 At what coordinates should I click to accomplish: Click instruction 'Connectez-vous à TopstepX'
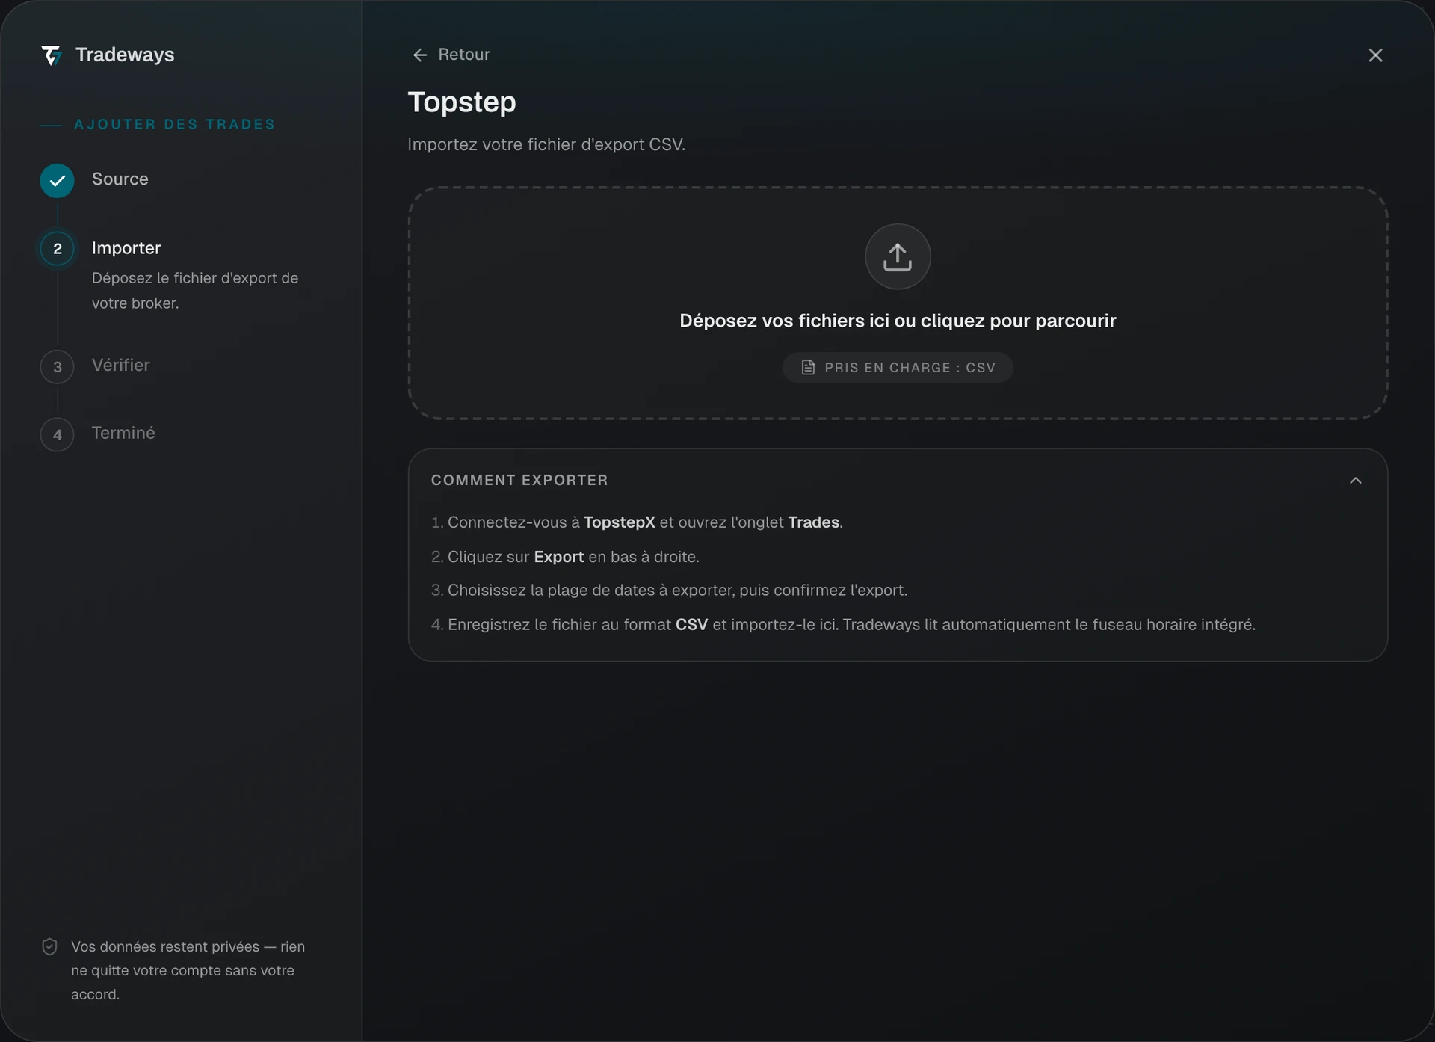637,522
